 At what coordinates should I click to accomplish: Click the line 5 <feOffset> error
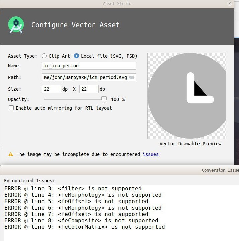click(x=76, y=202)
